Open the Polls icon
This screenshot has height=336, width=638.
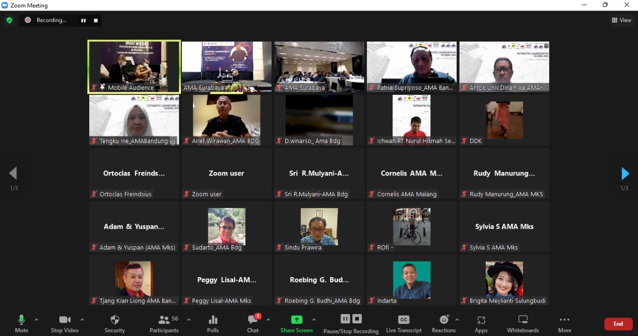click(x=213, y=324)
